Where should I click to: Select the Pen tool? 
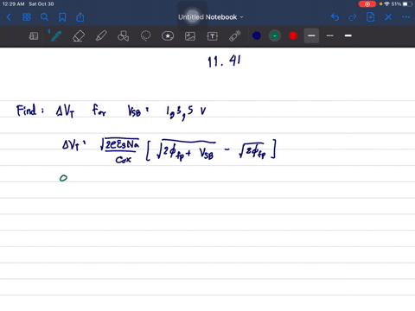point(56,36)
